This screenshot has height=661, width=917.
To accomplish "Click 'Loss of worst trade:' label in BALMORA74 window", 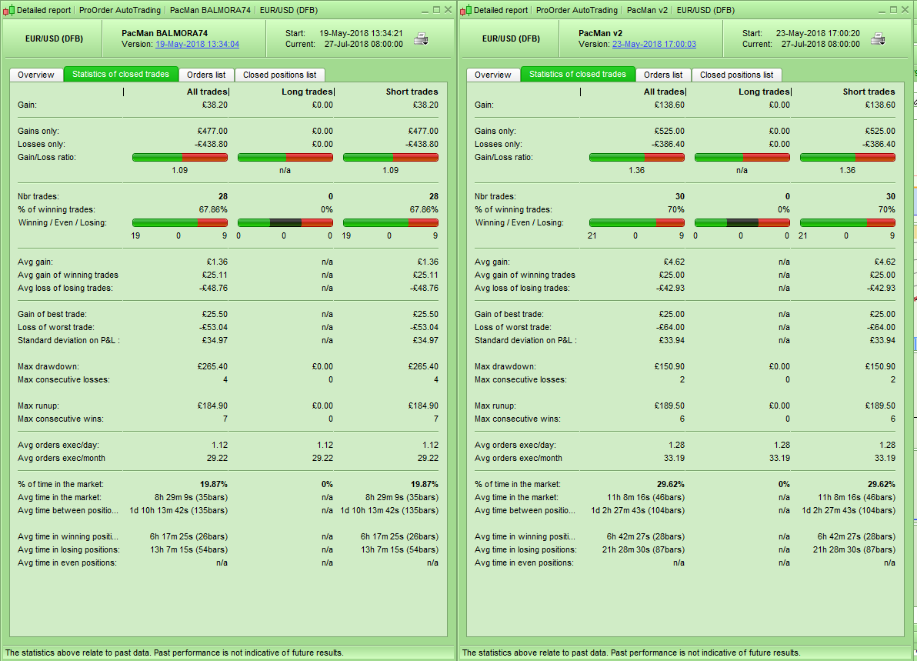I will point(56,328).
